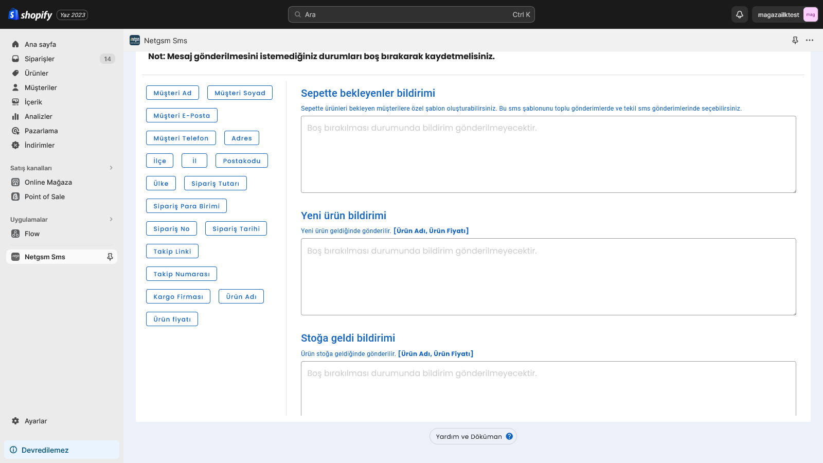The image size is (823, 463).
Task: Insert the Adres tag
Action: (242, 138)
